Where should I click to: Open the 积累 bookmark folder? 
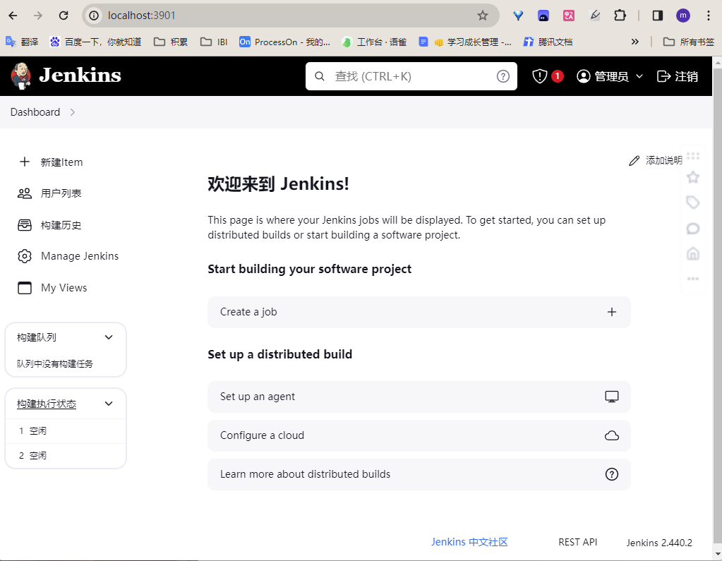point(171,42)
